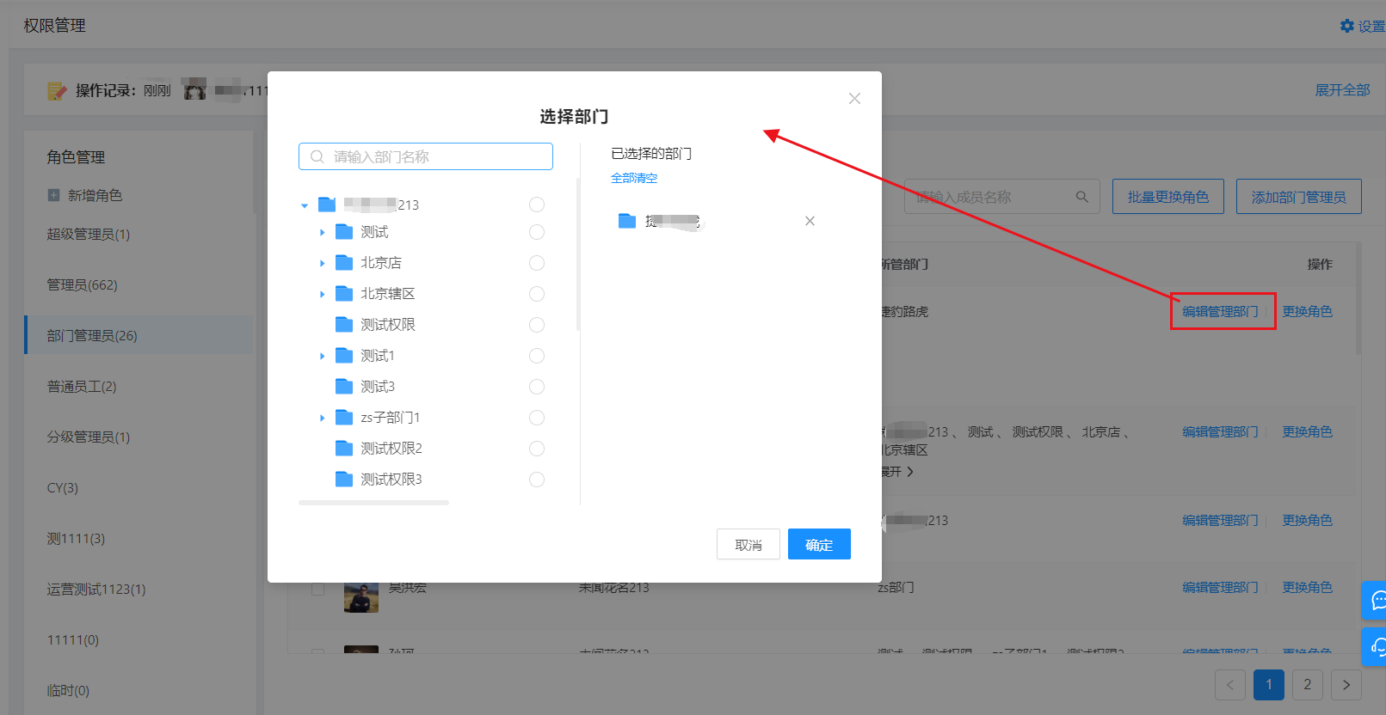Select radio button for 北京店

[x=537, y=263]
